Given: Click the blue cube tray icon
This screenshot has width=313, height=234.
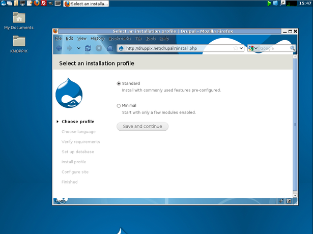Looking at the screenshot, I should (x=275, y=3).
